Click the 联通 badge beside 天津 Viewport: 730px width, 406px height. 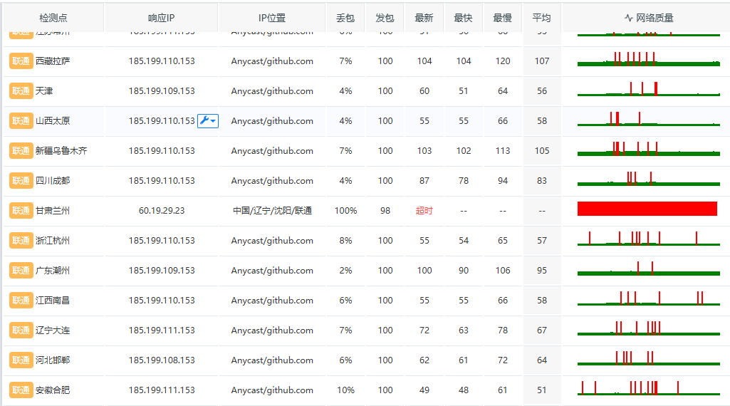[x=21, y=91]
